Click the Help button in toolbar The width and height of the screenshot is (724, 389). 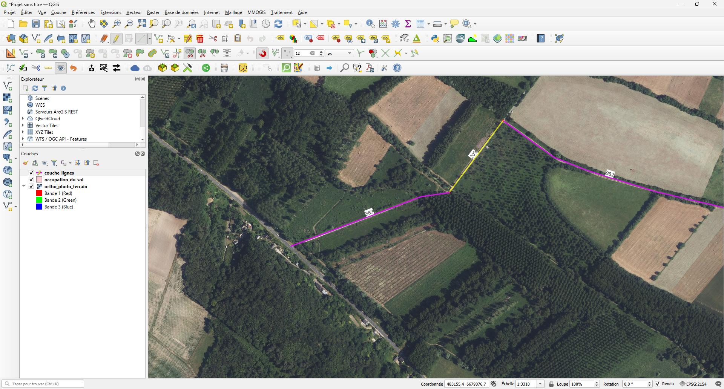(540, 38)
